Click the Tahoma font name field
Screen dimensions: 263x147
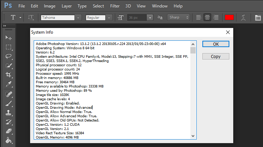point(58,18)
